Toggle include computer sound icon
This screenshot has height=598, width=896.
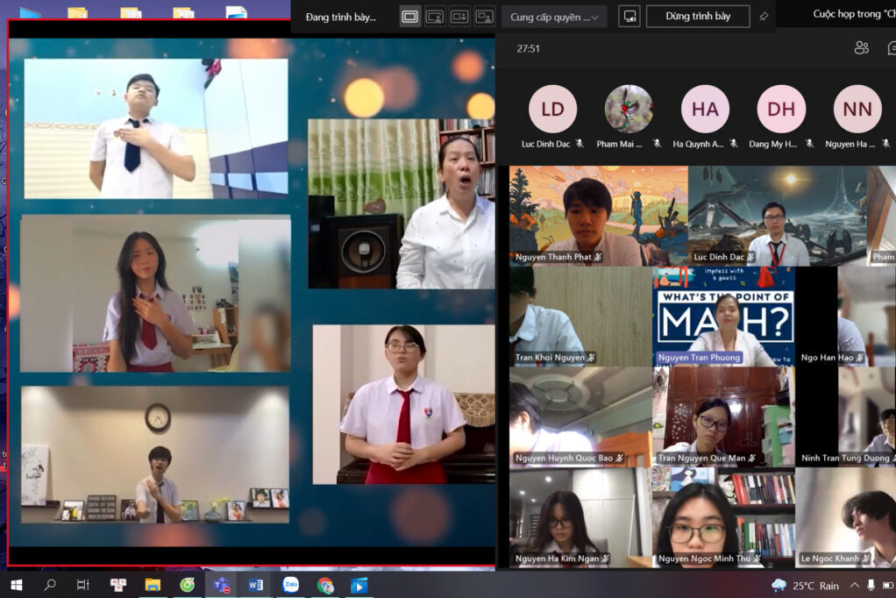point(629,17)
